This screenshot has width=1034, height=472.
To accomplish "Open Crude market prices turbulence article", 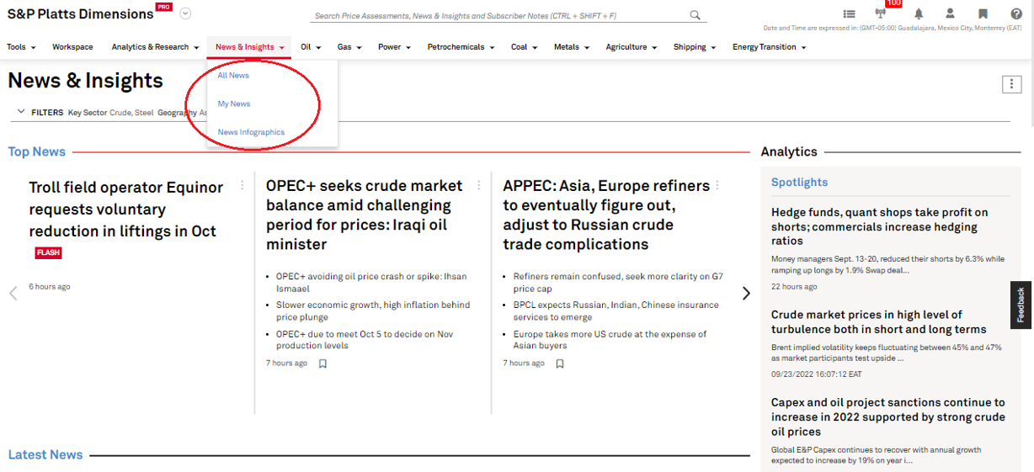I will pos(878,322).
